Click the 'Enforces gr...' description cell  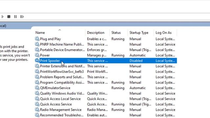coord(97,50)
